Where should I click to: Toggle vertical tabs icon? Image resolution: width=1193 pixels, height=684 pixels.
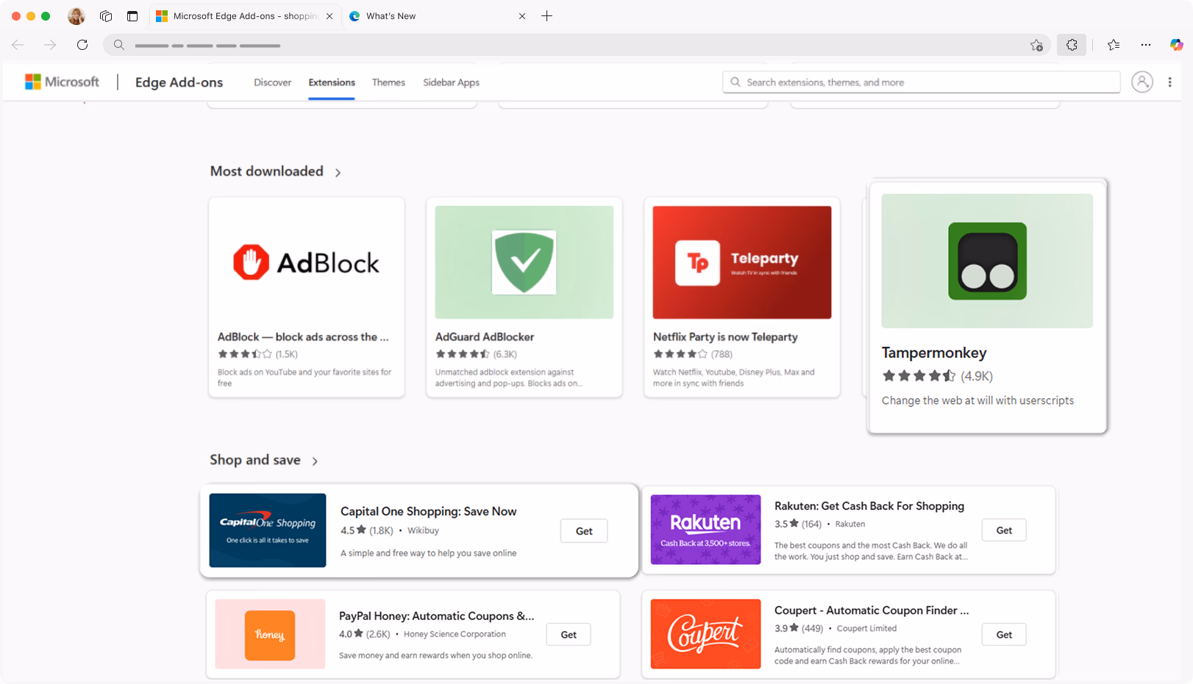pos(132,16)
